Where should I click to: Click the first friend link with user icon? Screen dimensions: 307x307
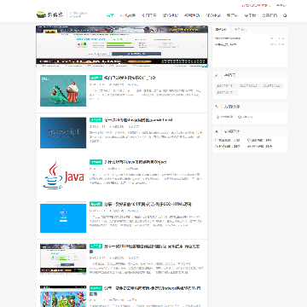point(224,117)
